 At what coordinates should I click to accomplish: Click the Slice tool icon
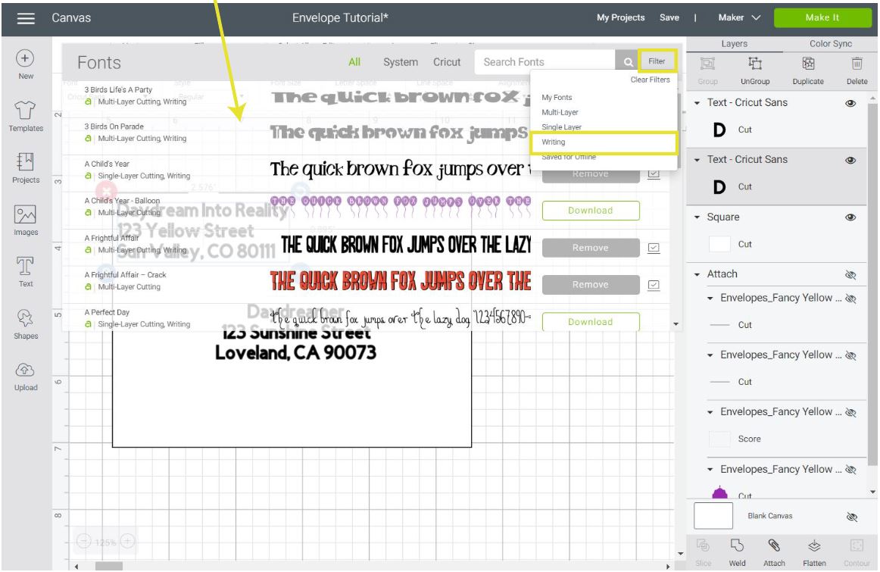(703, 545)
